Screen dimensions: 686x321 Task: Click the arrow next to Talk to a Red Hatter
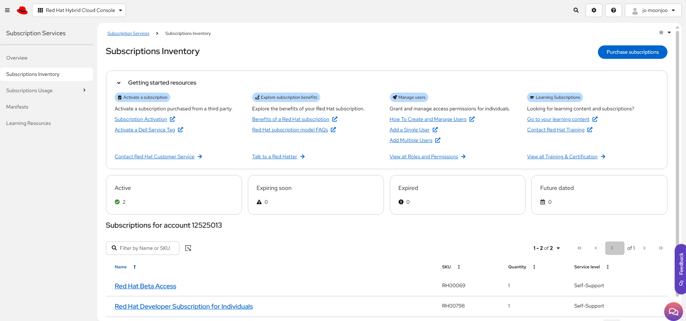coord(302,157)
